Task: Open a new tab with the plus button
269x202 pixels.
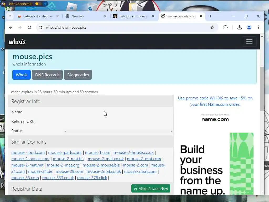Action: (210, 16)
